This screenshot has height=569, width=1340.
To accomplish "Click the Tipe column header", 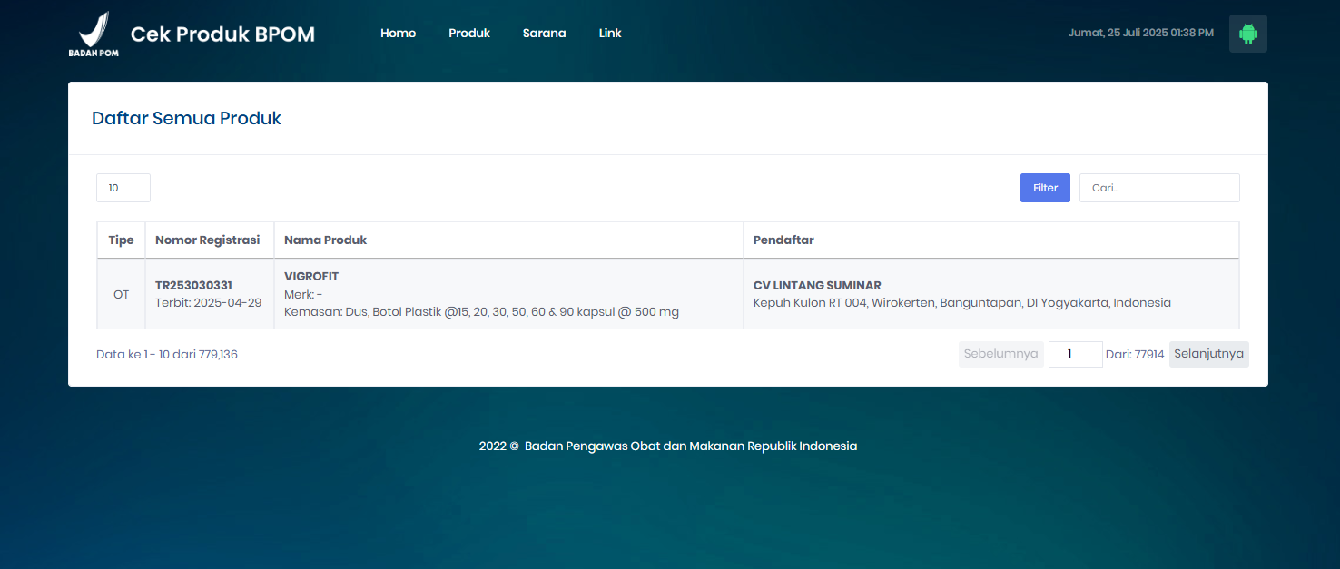I will coord(121,240).
